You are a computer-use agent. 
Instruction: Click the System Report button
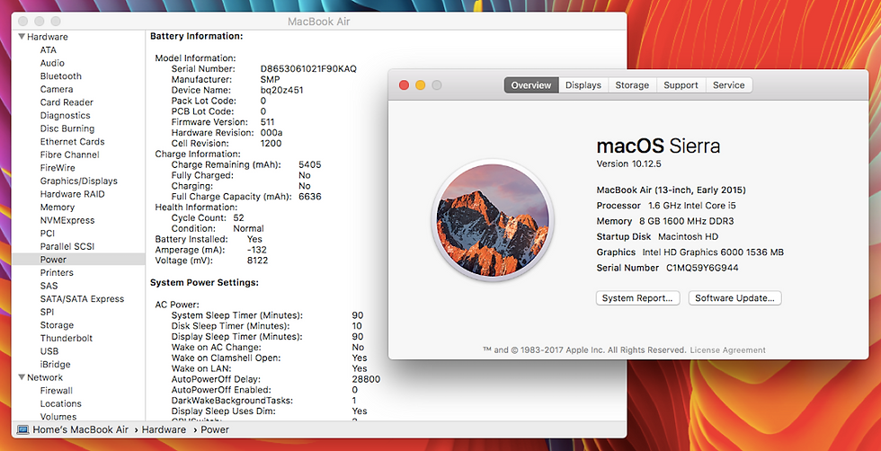click(637, 298)
